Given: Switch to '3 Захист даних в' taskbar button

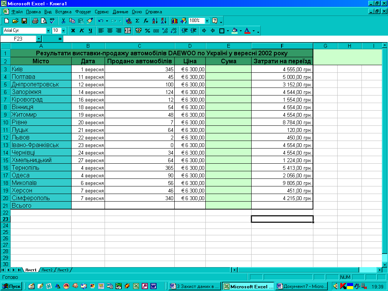Looking at the screenshot, I should click(195, 286).
